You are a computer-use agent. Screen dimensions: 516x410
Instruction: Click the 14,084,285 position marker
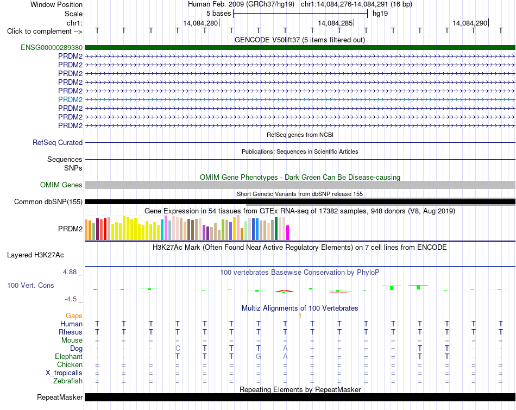(336, 23)
